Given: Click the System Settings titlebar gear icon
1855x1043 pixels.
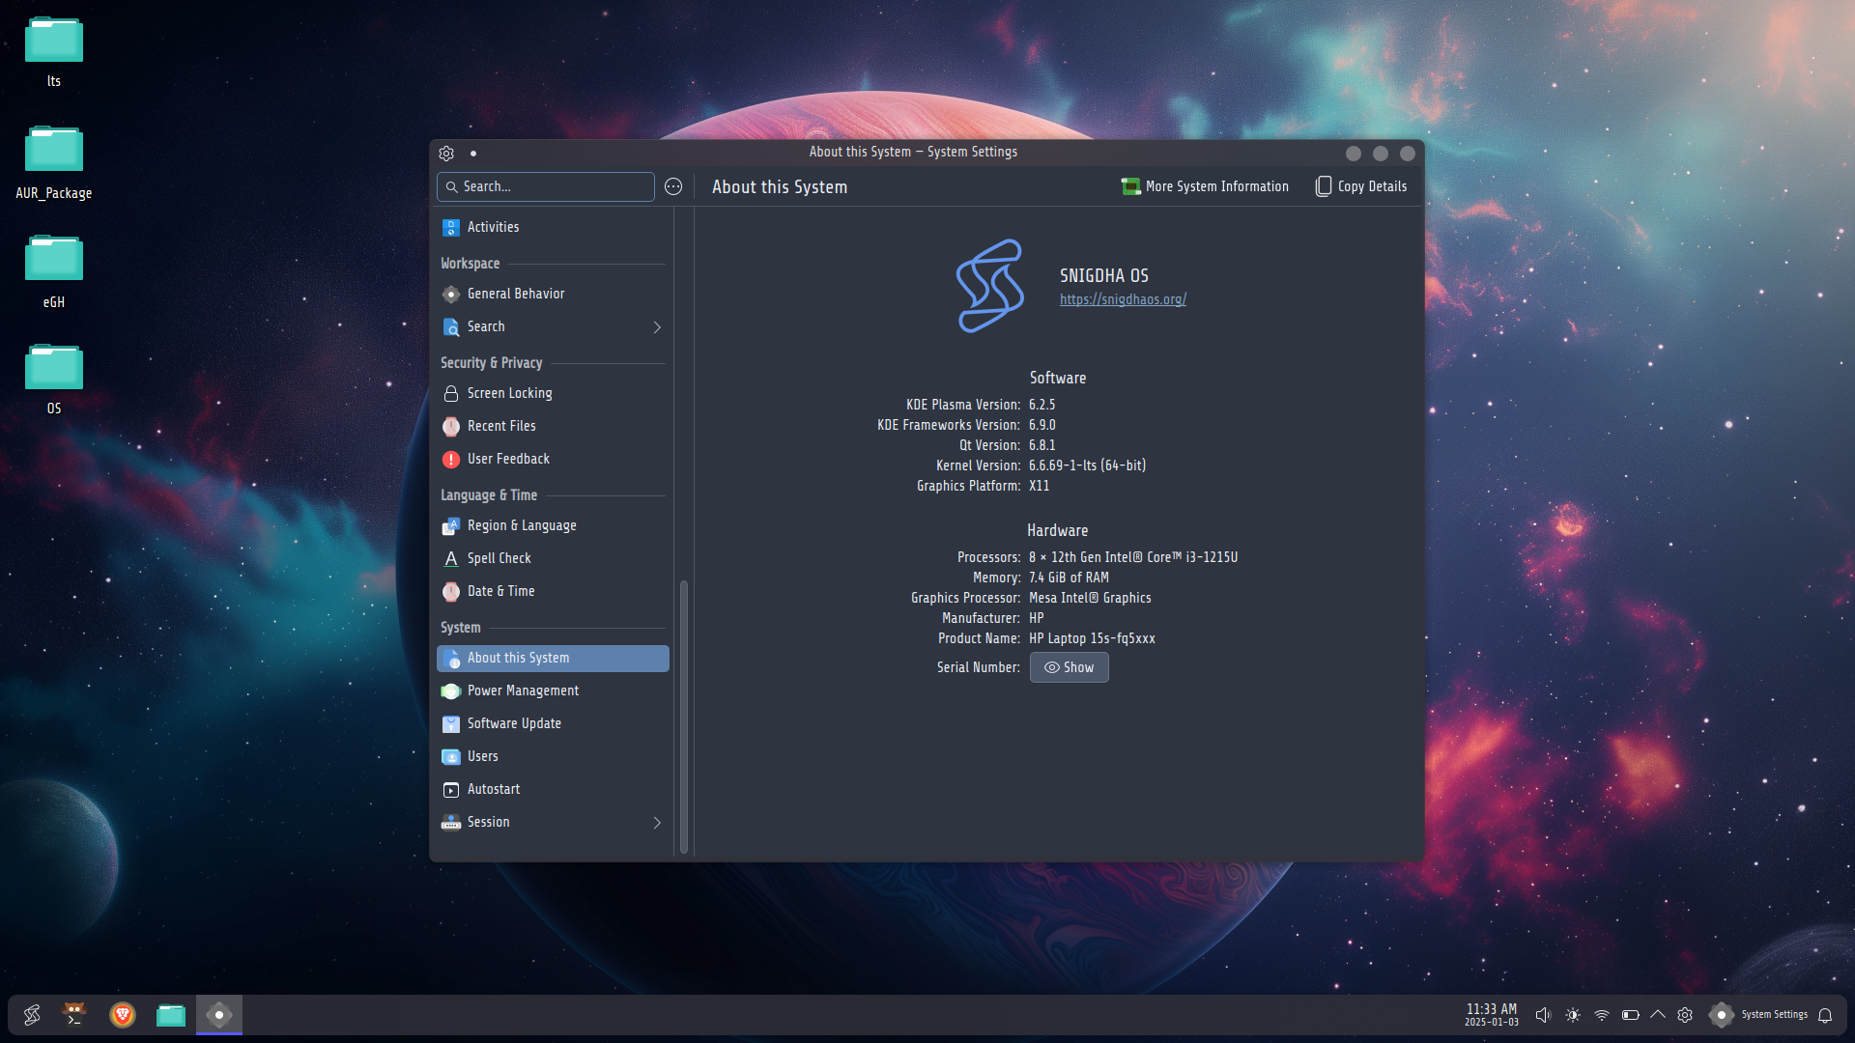Looking at the screenshot, I should [446, 153].
